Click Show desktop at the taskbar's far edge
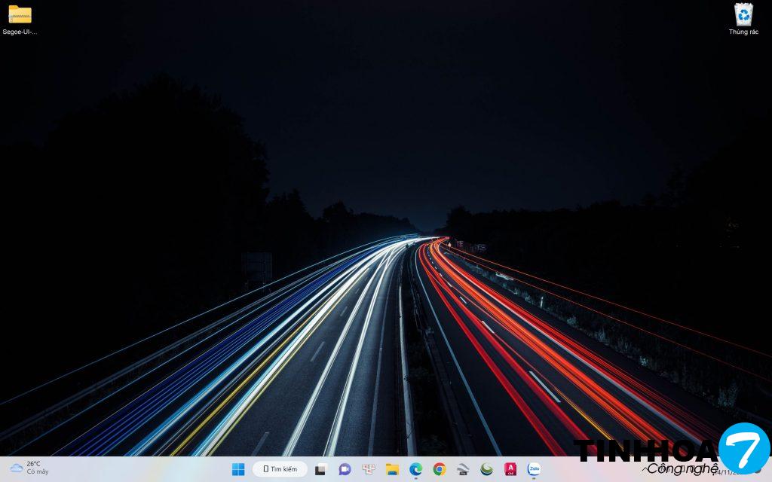This screenshot has width=772, height=482. click(x=769, y=469)
